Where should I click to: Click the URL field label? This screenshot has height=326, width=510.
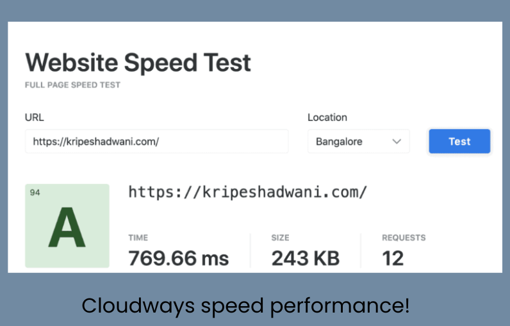click(x=34, y=118)
